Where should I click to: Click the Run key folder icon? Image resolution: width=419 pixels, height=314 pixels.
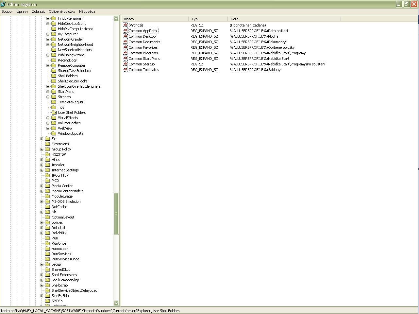pos(48,238)
